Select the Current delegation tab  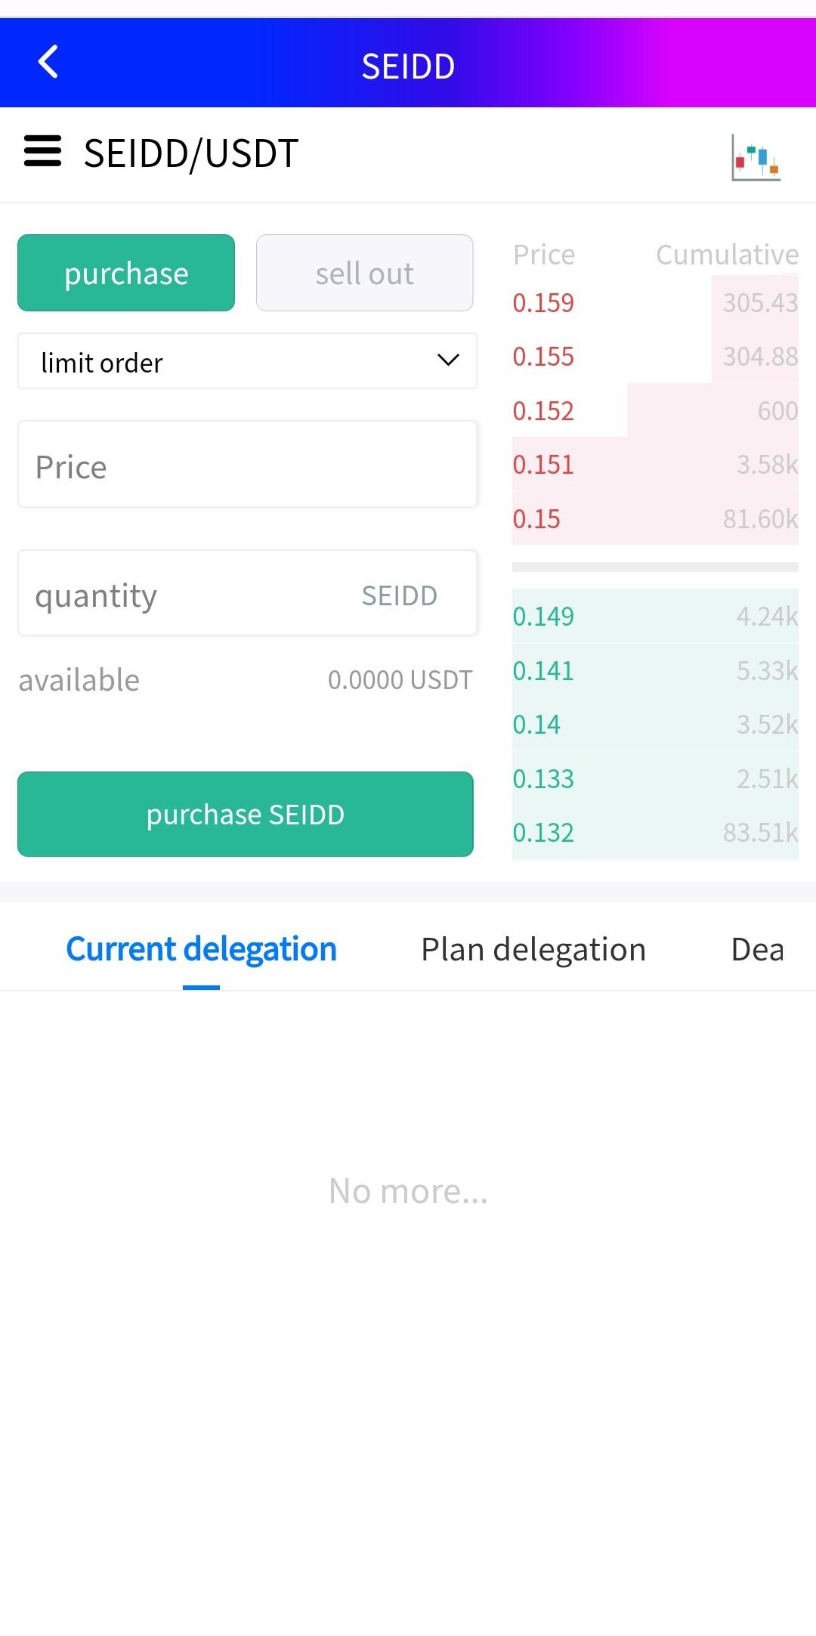[x=201, y=949]
